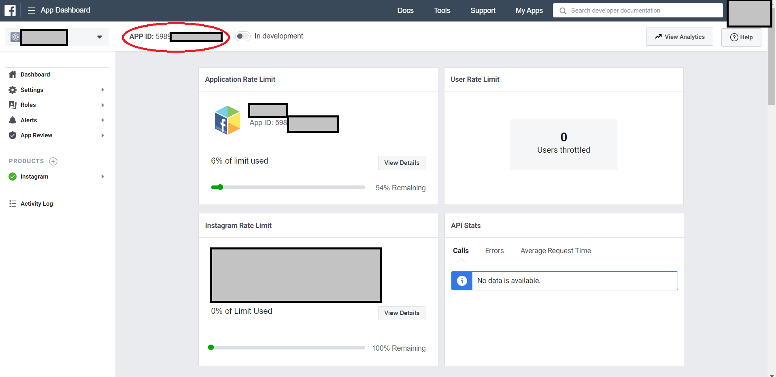The height and width of the screenshot is (377, 776).
Task: Click the info icon in API Stats
Action: point(462,281)
